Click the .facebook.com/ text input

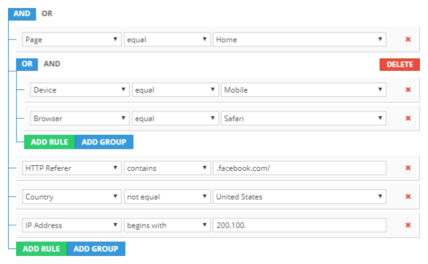[299, 168]
